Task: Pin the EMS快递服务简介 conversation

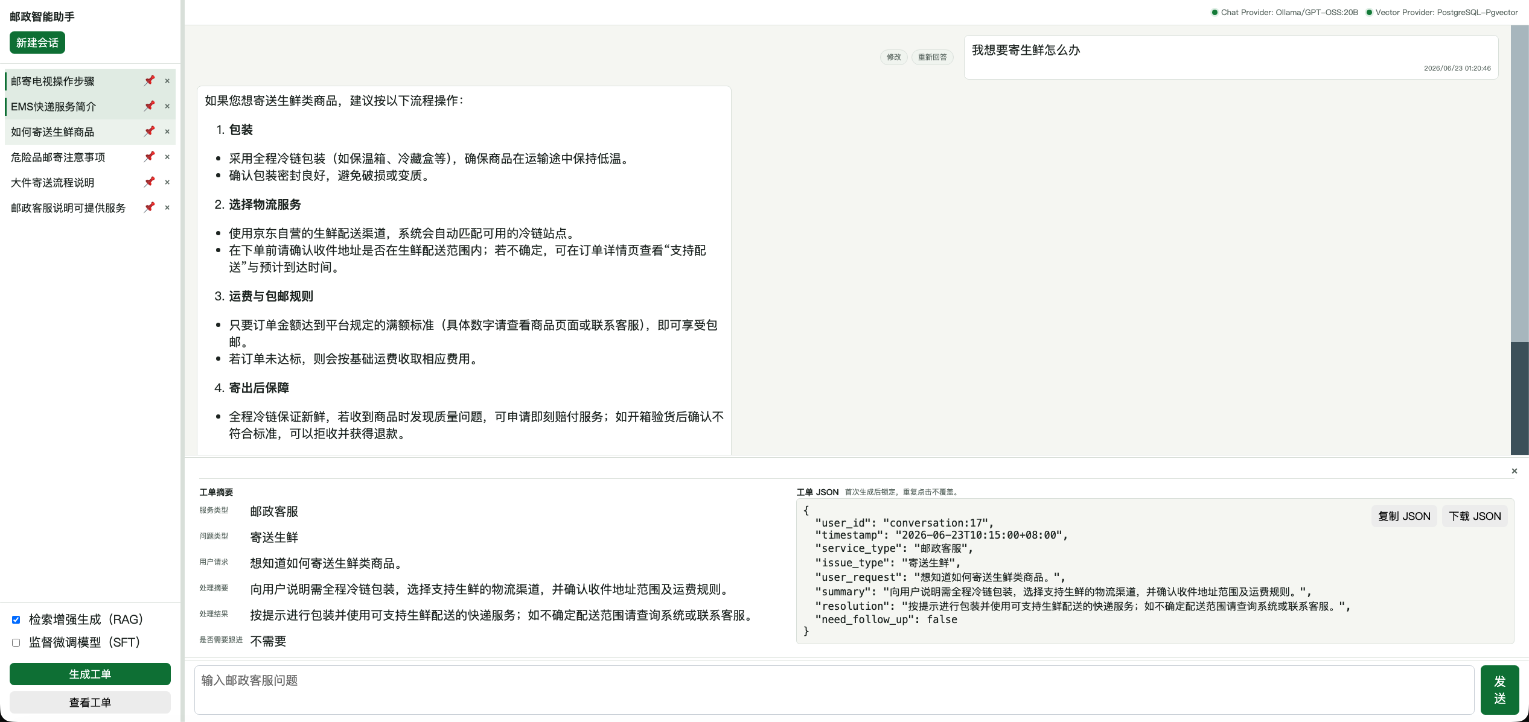Action: (149, 106)
